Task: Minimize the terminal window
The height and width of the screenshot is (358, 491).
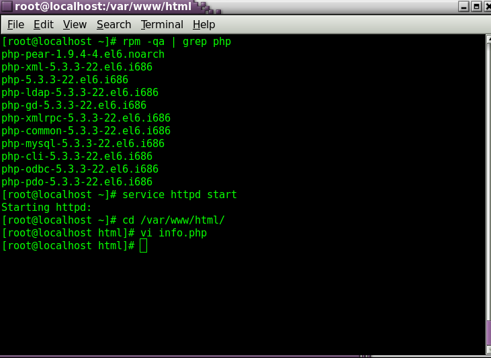Action: point(463,6)
